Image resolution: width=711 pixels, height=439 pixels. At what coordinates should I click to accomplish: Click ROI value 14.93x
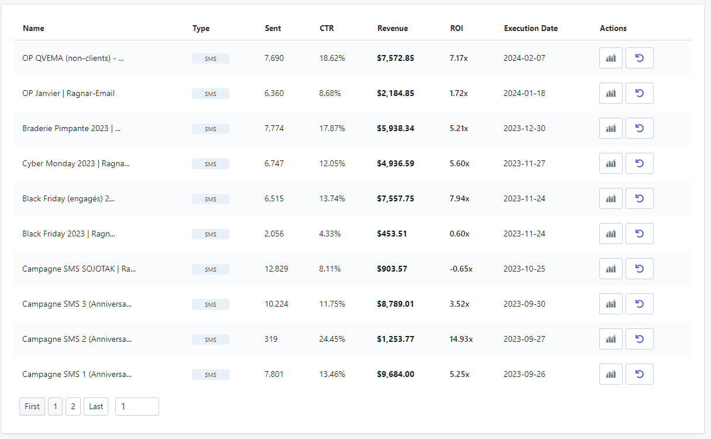pos(461,339)
